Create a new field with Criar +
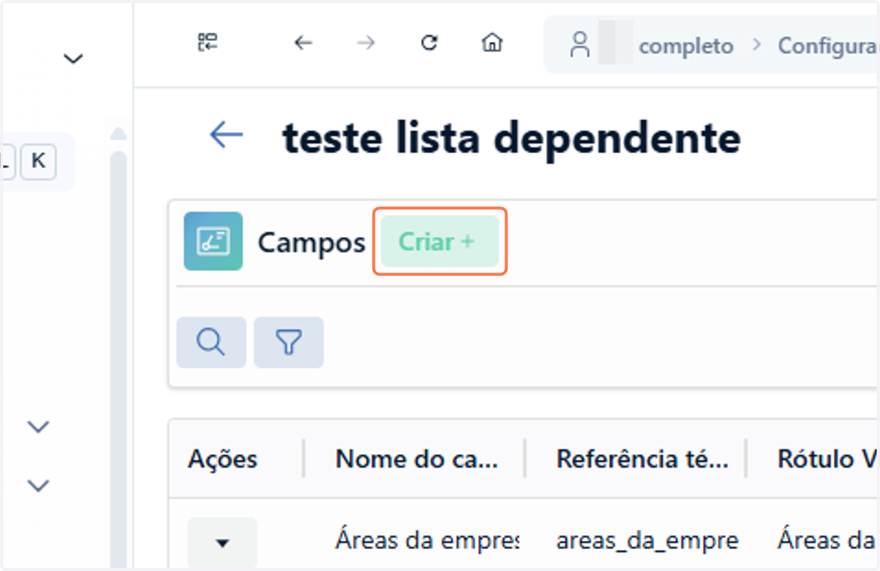880x571 pixels. (440, 241)
